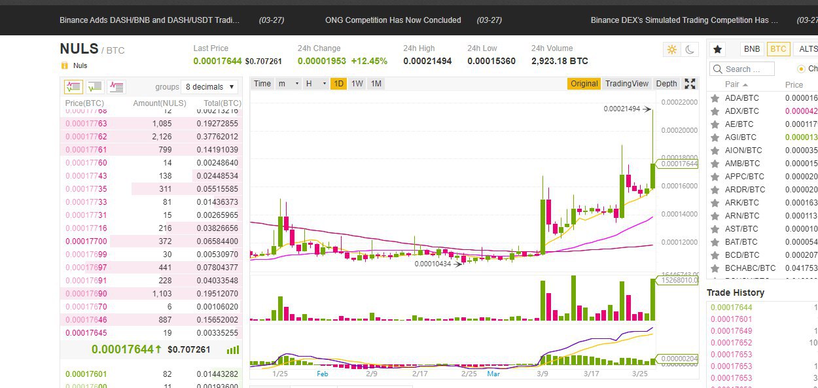
Task: Favorite the BAT/BTC pair star
Action: (715, 242)
